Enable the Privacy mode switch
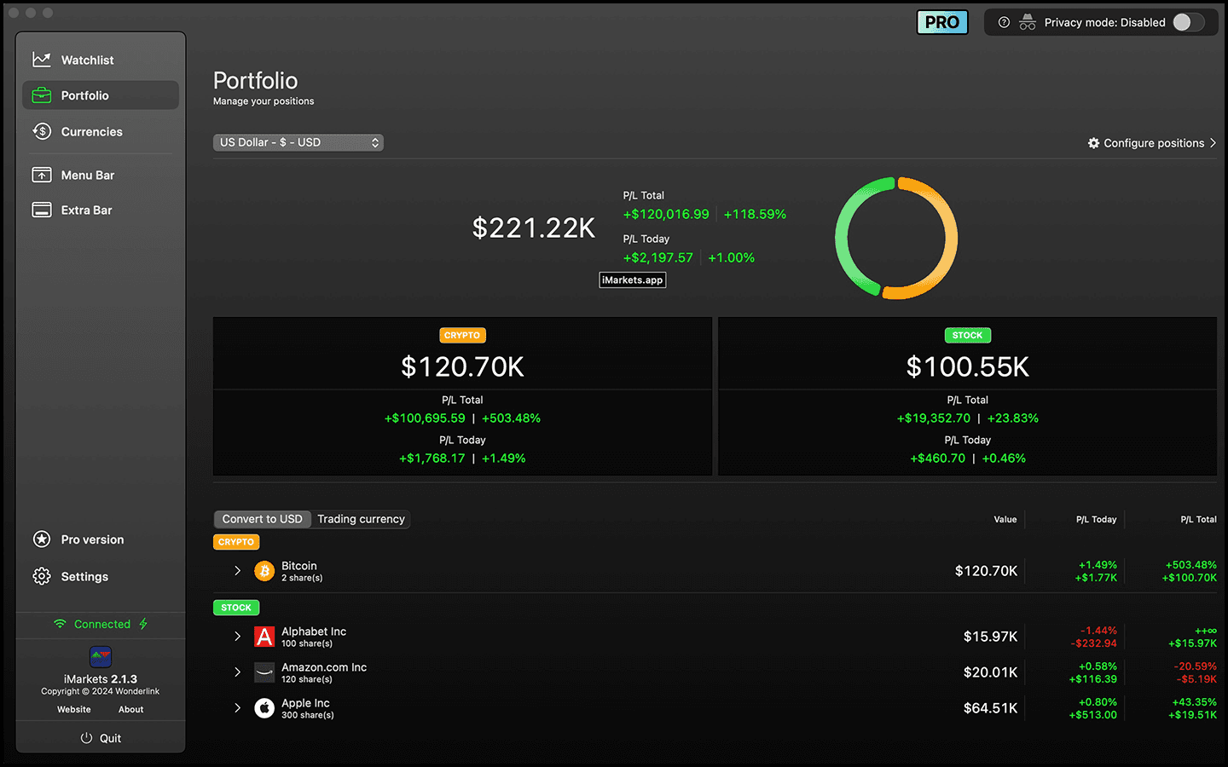 1188,22
